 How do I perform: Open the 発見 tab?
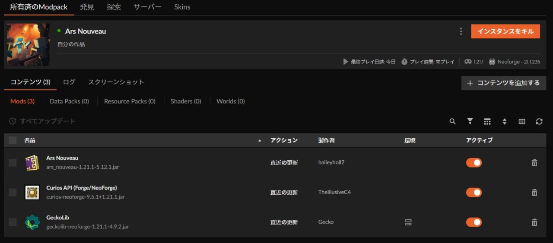(87, 7)
